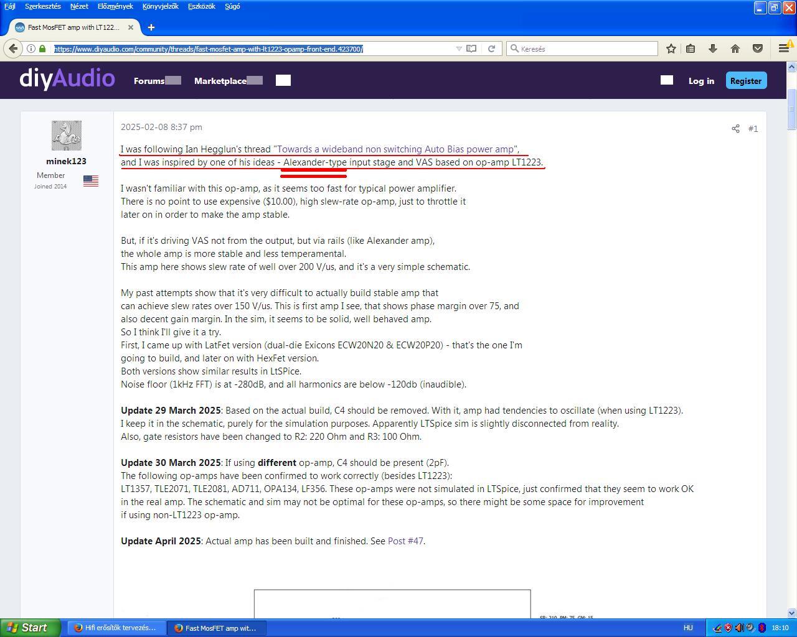The image size is (797, 637).
Task: Open the Bluetooth icon in the system tray
Action: coord(762,628)
